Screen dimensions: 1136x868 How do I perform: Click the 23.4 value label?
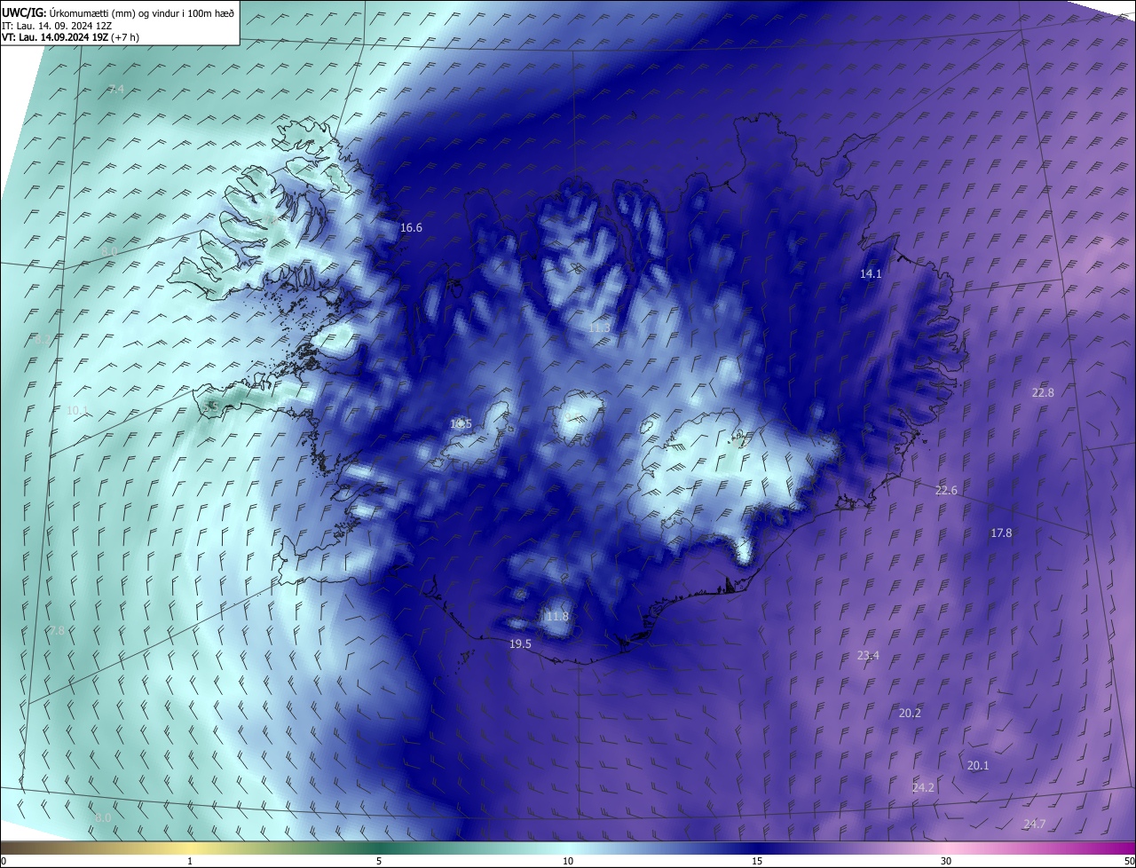click(x=868, y=656)
